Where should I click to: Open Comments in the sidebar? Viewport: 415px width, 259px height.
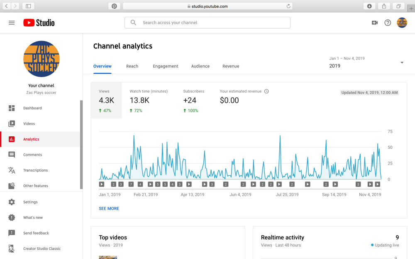tap(32, 155)
